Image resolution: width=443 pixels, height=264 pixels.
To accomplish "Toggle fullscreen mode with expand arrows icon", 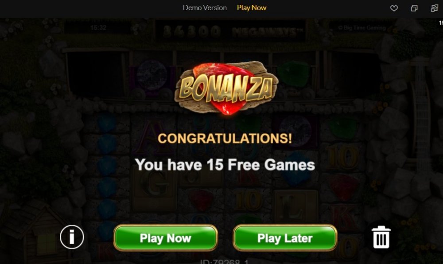I will pos(434,8).
